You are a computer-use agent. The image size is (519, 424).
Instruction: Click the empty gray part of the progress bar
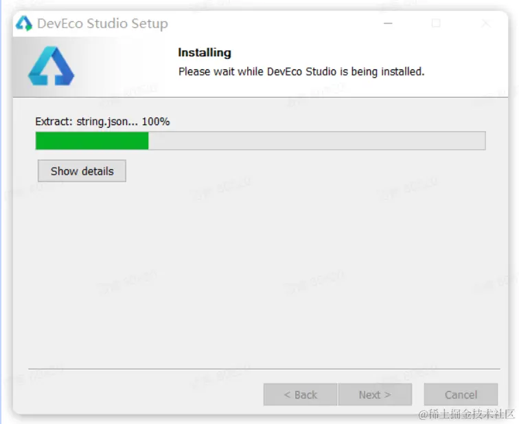(x=316, y=141)
